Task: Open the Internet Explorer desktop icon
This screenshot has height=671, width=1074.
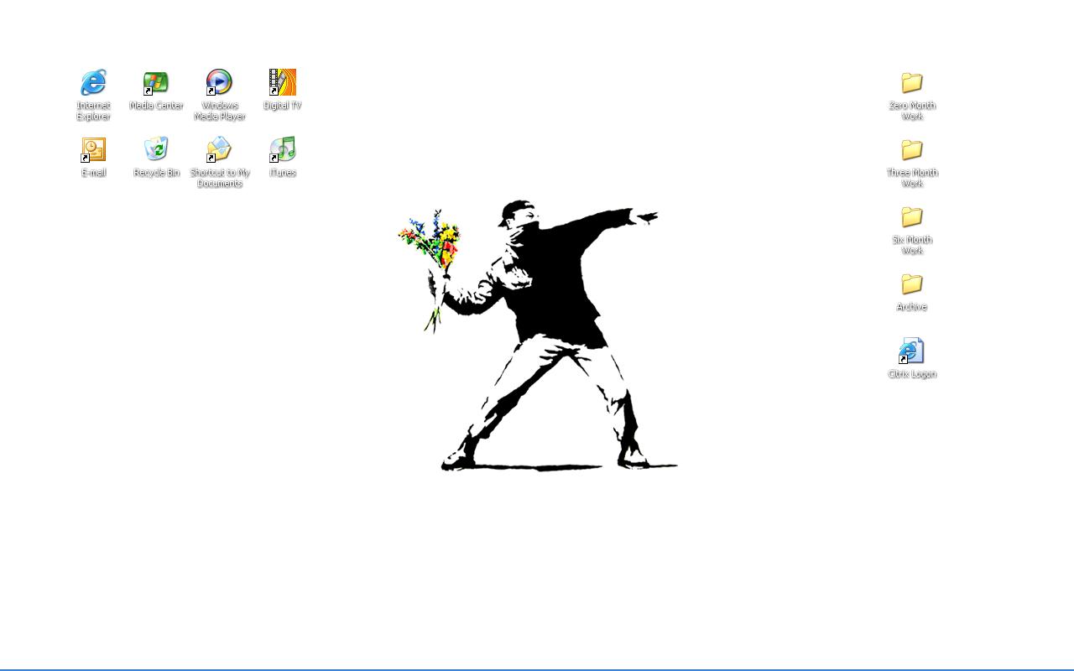Action: (93, 83)
